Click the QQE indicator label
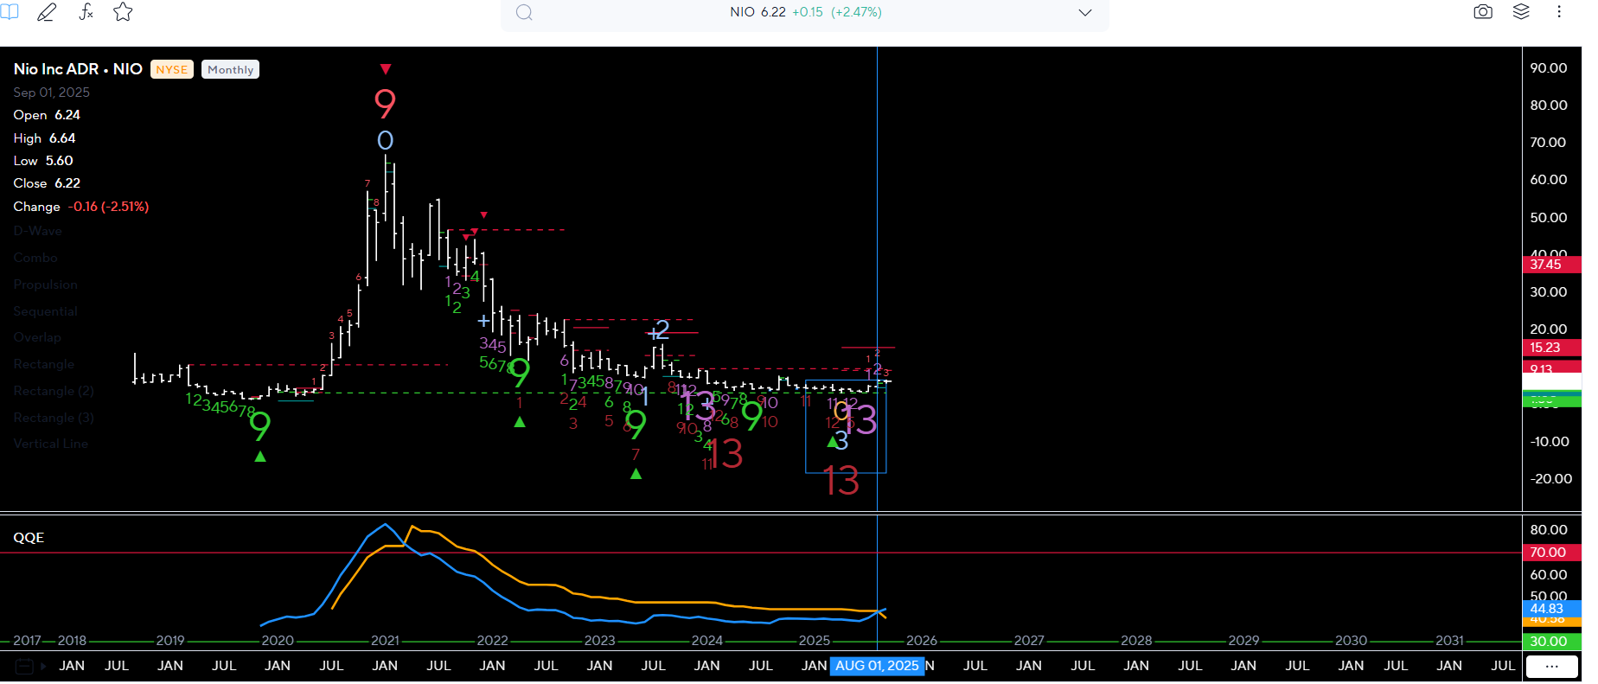 pyautogui.click(x=29, y=537)
